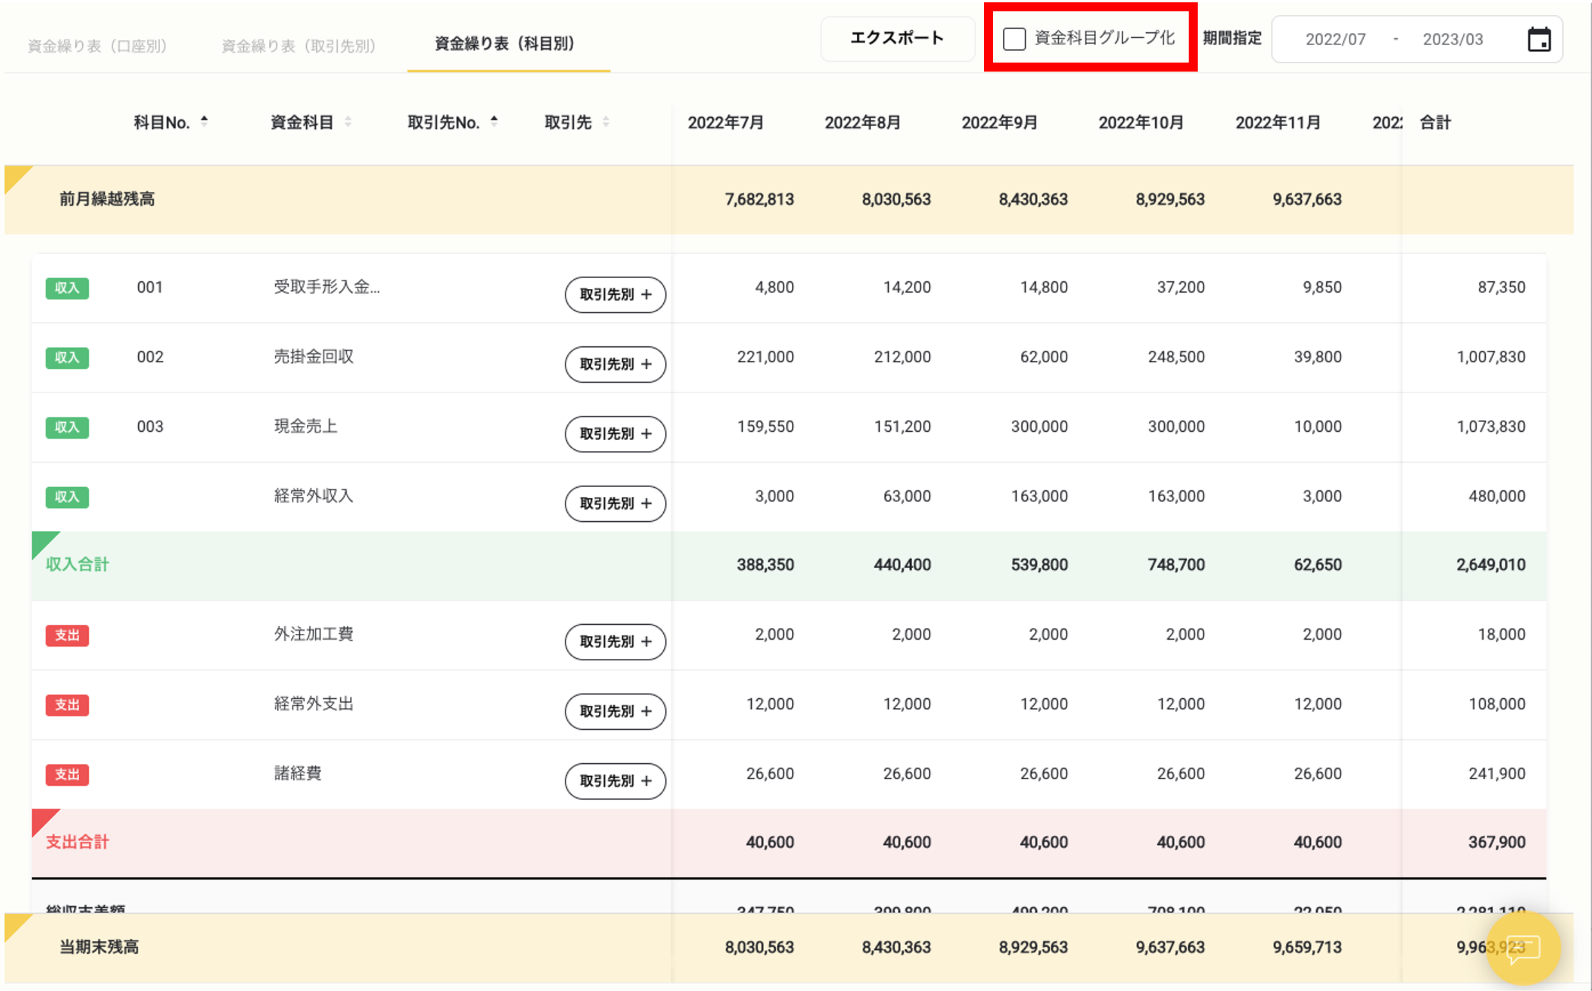1592x991 pixels.
Task: Click the エクスポート button
Action: (897, 38)
